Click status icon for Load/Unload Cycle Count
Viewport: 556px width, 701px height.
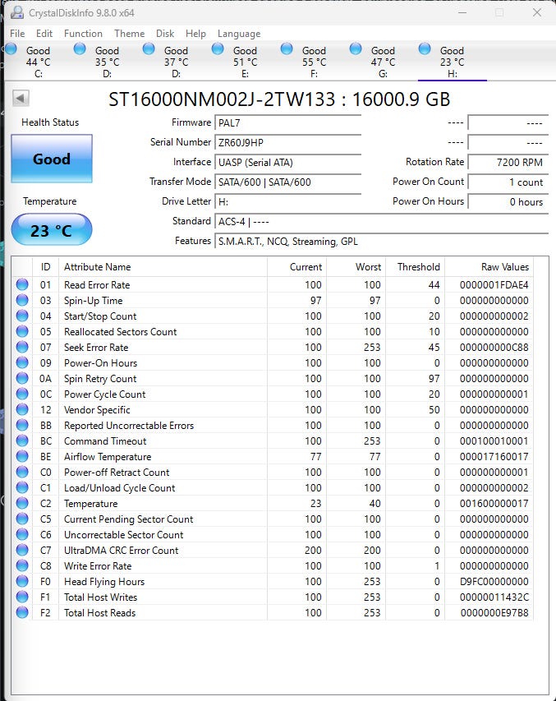point(22,487)
